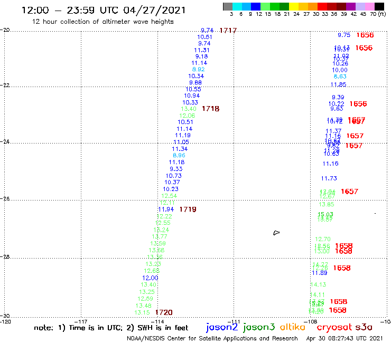391x343 pixels.
Task: Click the blue wave height 11.94
Action: tap(166, 209)
